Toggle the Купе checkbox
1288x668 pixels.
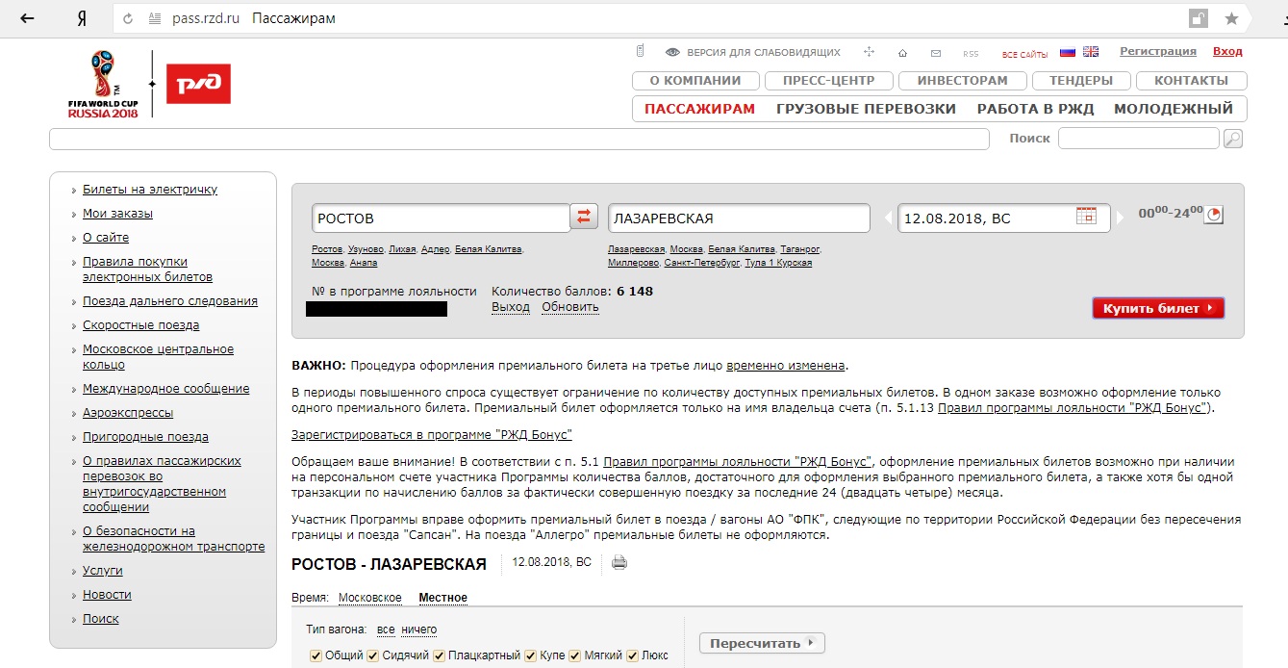531,655
